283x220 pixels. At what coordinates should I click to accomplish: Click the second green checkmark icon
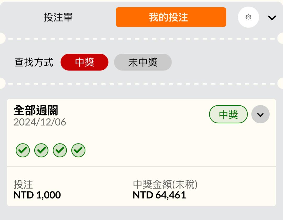[x=41, y=150]
